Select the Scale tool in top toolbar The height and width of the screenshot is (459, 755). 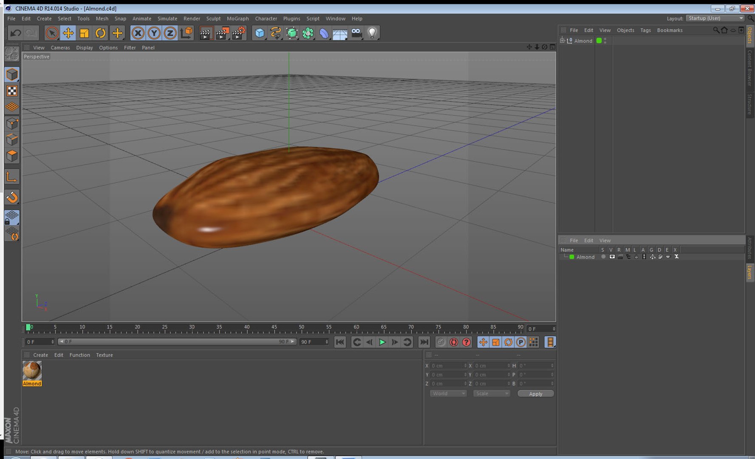tap(84, 33)
